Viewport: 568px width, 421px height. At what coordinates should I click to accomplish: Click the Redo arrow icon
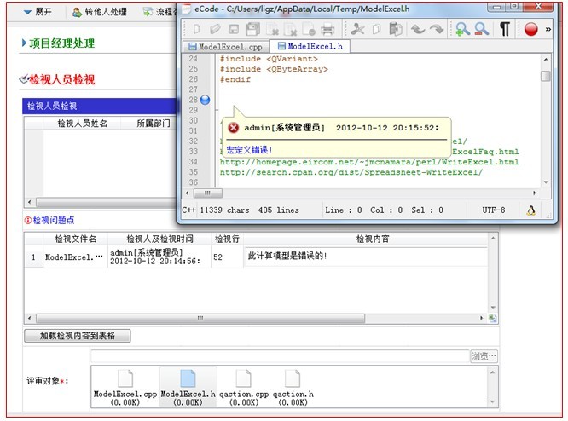437,30
